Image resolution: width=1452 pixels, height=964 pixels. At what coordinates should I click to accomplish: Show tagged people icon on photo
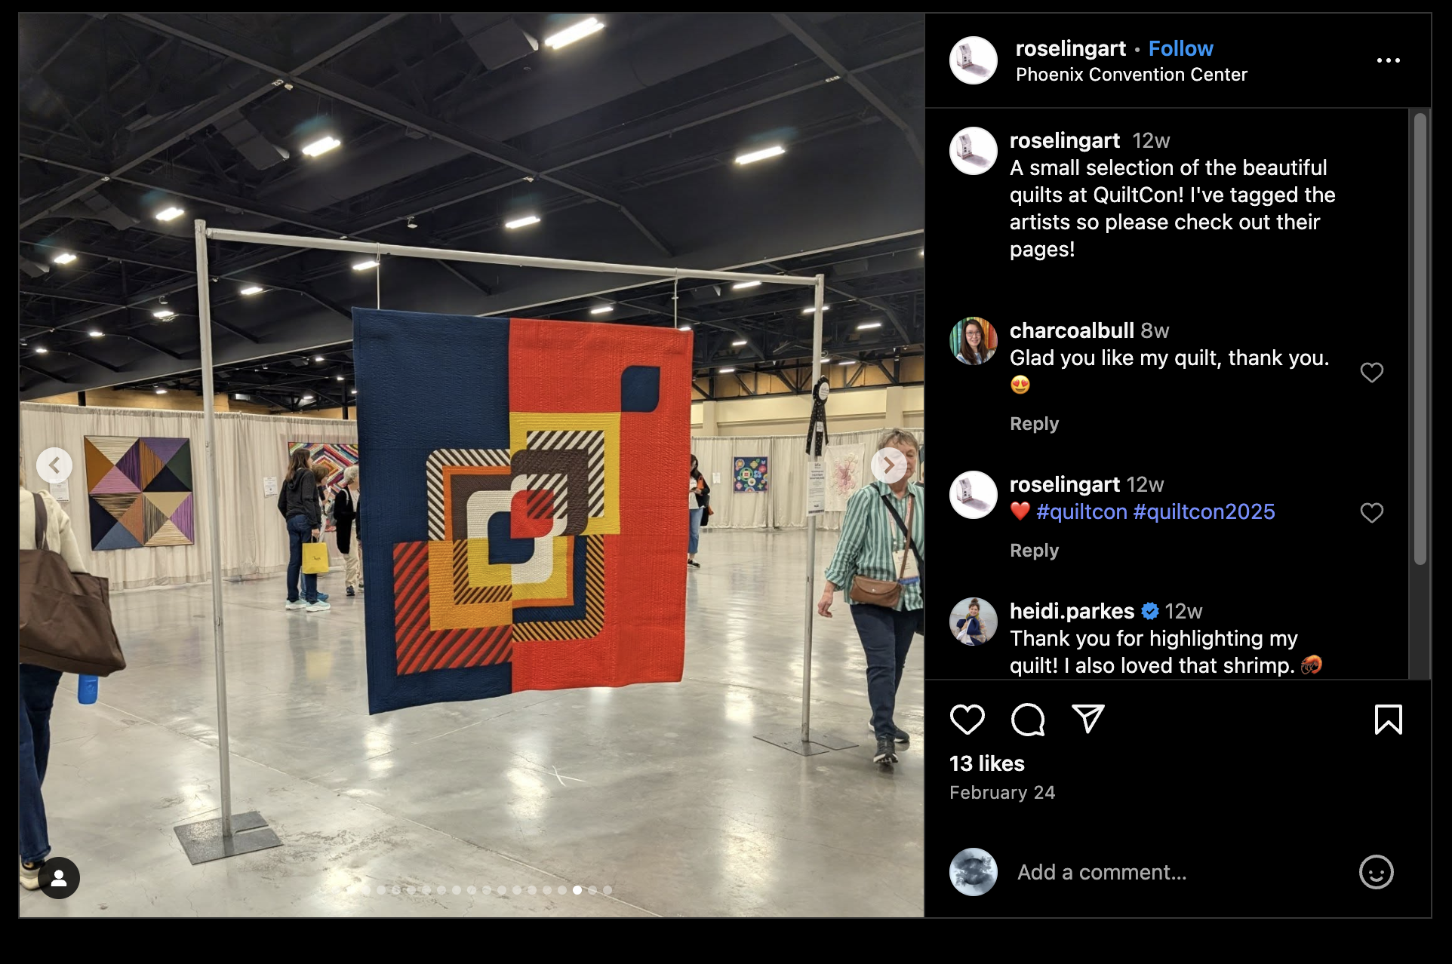(x=59, y=878)
